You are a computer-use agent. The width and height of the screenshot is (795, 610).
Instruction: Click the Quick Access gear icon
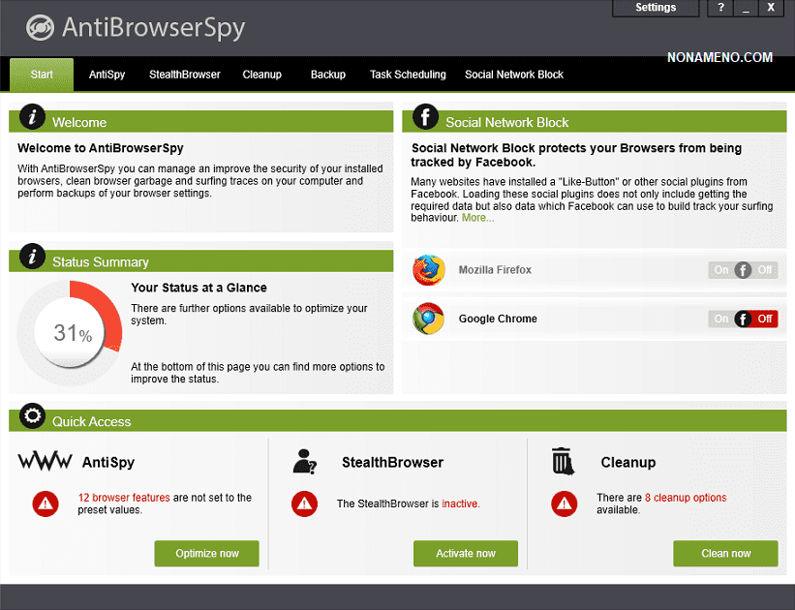33,416
